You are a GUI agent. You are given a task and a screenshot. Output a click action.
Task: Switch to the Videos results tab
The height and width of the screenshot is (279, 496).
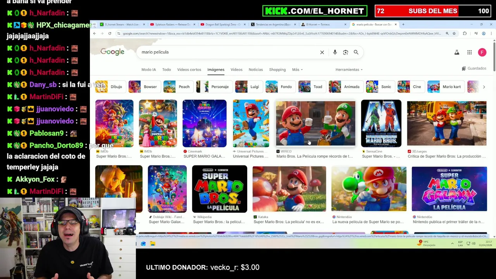236,70
